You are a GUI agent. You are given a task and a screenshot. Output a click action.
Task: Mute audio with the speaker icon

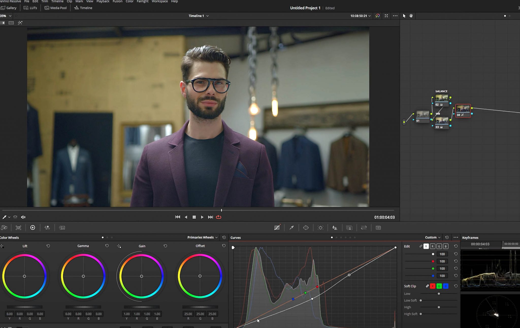click(23, 217)
